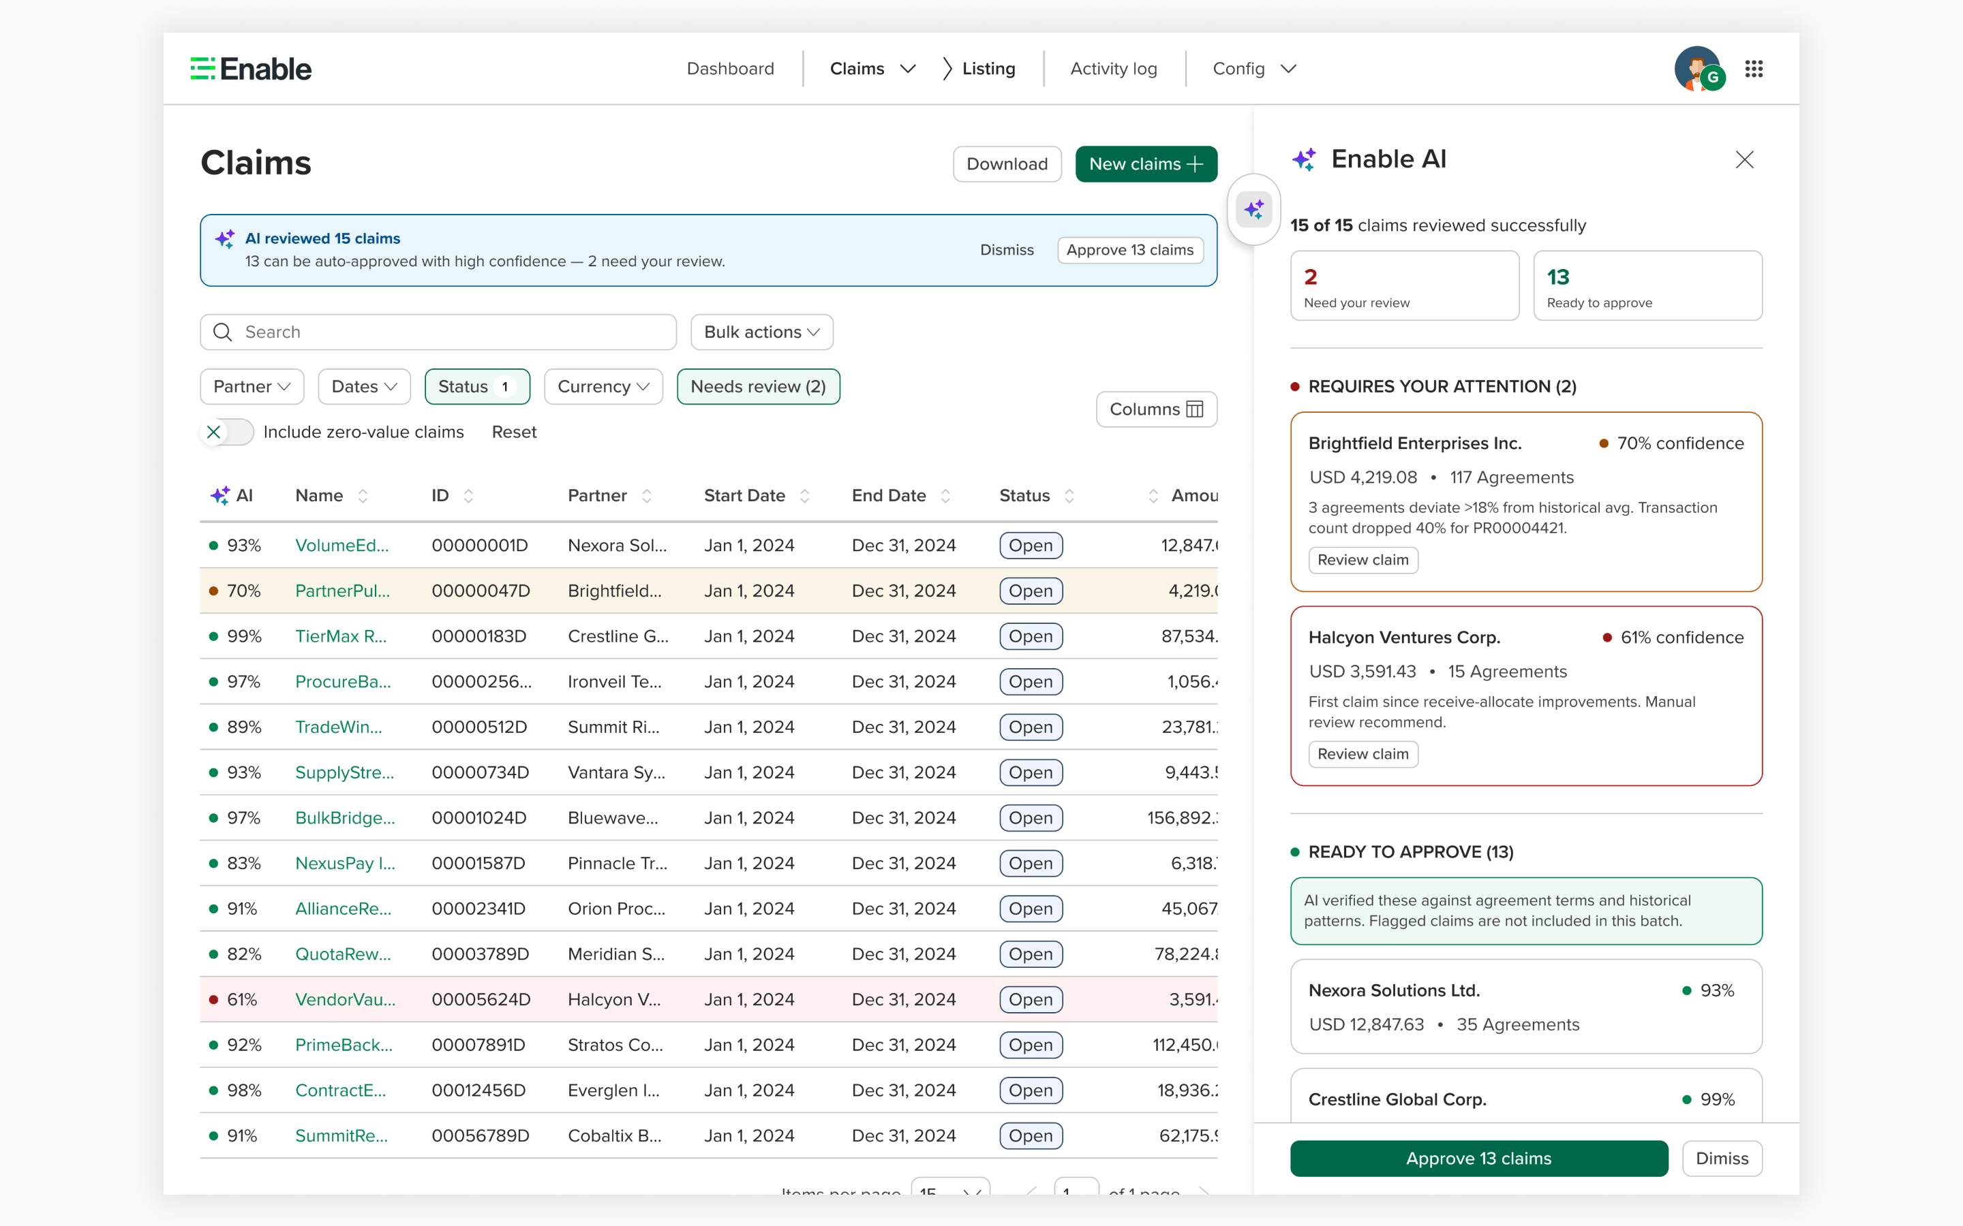Click the sparkle icon in Enable AI header
Screen dimensions: 1963x1226
pyautogui.click(x=1305, y=160)
